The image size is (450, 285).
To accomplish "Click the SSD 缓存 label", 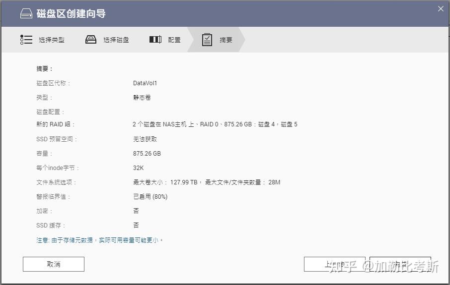I will pyautogui.click(x=51, y=226).
